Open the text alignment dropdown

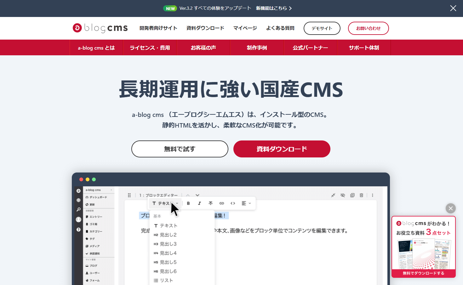click(246, 203)
